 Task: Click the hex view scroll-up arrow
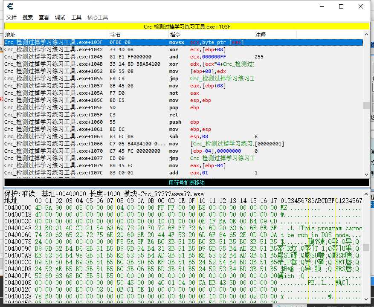[x=367, y=194]
